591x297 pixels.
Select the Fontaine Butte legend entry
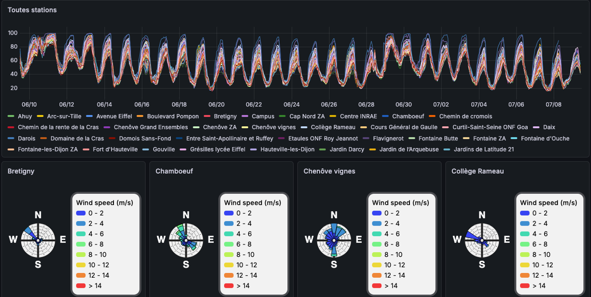[x=438, y=138]
